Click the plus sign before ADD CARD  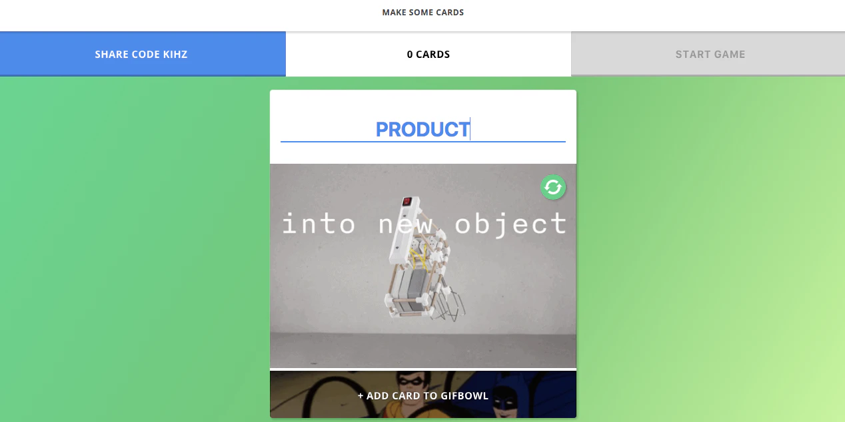pyautogui.click(x=361, y=396)
